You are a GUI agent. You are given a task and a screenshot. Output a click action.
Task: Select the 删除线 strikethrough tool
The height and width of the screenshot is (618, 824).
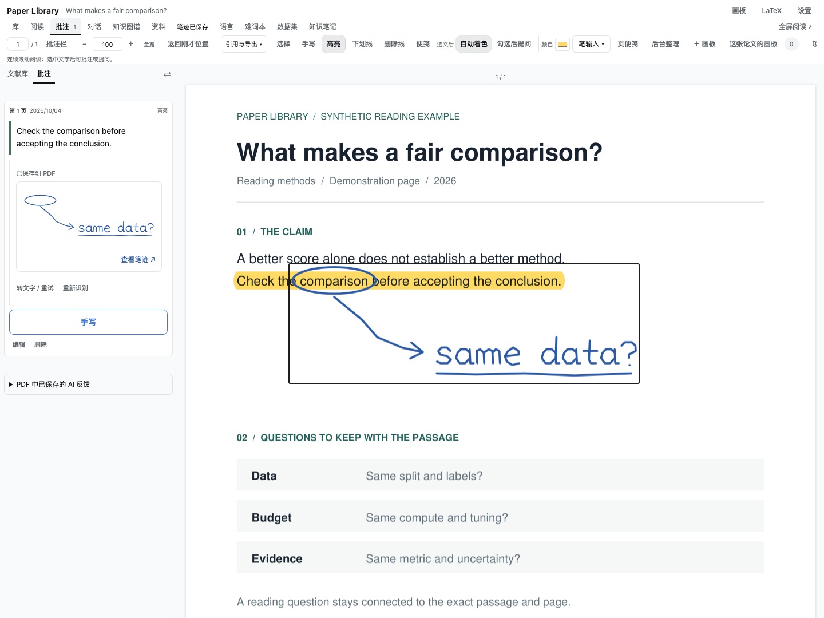(394, 44)
